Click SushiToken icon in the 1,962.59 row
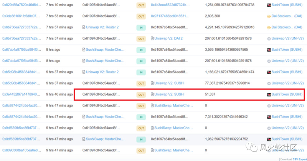The image size is (307, 161). pos(269,139)
